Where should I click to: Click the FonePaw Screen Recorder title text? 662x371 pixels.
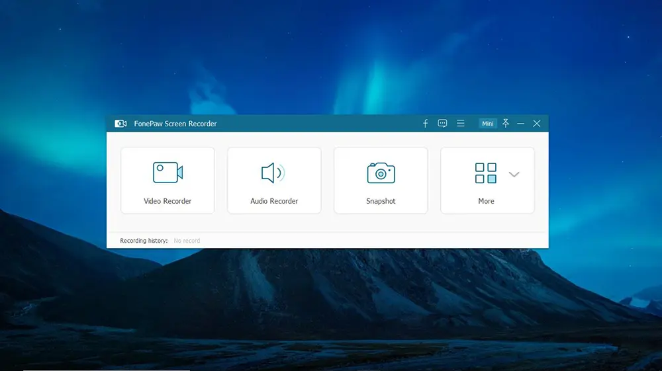coord(175,124)
